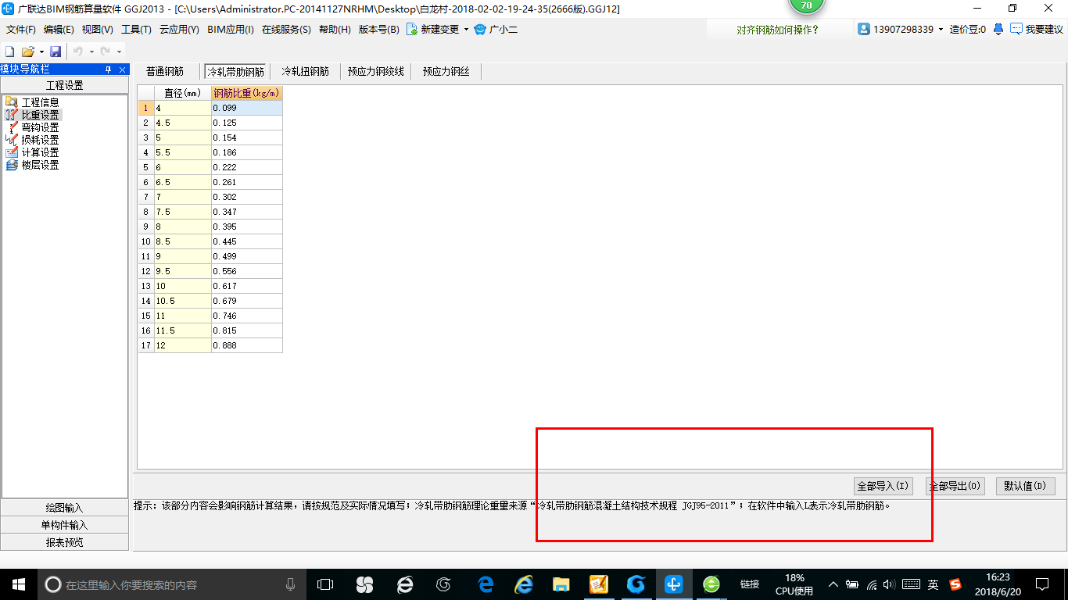
Task: Select the diameter cell 6.5
Action: [x=183, y=182]
